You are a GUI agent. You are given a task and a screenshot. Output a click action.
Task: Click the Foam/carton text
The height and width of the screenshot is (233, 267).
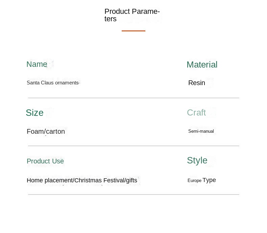[x=46, y=131]
